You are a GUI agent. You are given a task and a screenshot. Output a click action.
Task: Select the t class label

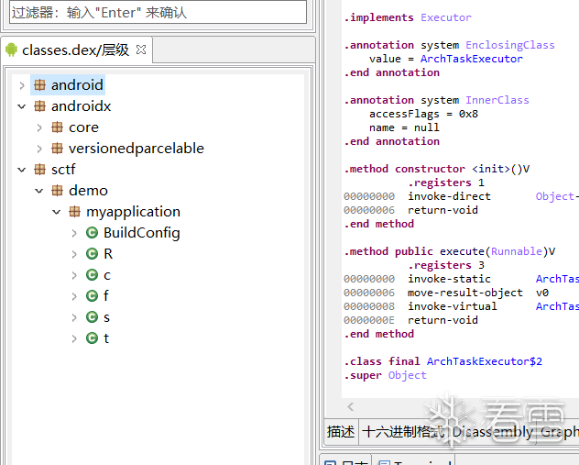click(106, 338)
